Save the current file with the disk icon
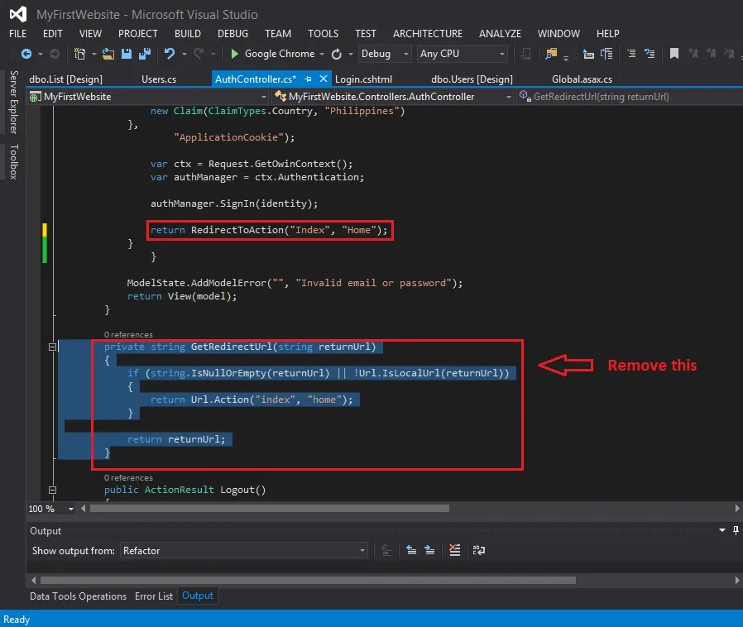Viewport: 743px width, 627px height. click(127, 54)
